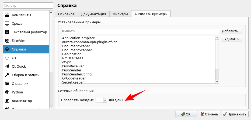
Task: Select the Комплекты category icon
Action: coord(7,15)
